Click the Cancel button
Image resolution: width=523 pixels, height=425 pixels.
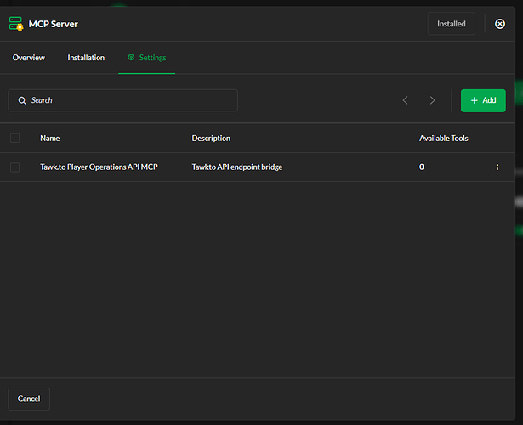29,399
